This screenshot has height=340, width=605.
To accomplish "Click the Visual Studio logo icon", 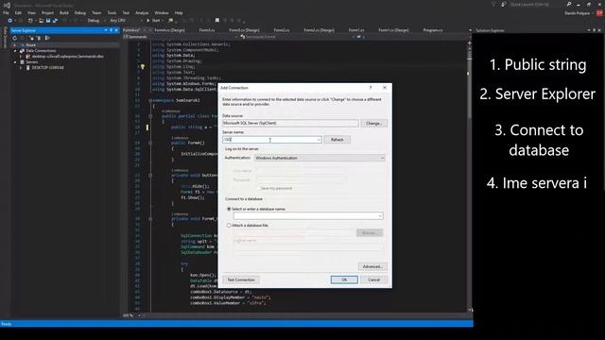I will coord(7,5).
